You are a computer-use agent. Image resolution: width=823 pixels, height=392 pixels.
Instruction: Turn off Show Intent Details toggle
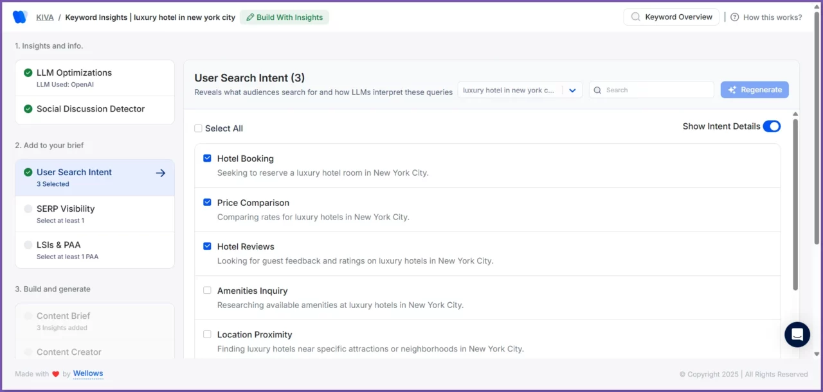(772, 126)
